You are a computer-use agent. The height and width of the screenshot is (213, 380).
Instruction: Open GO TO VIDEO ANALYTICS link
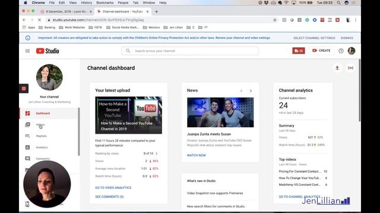pos(113,188)
